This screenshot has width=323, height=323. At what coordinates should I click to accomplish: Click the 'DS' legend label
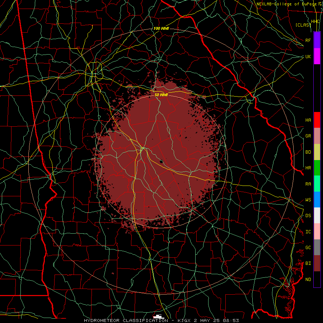coord(308,216)
